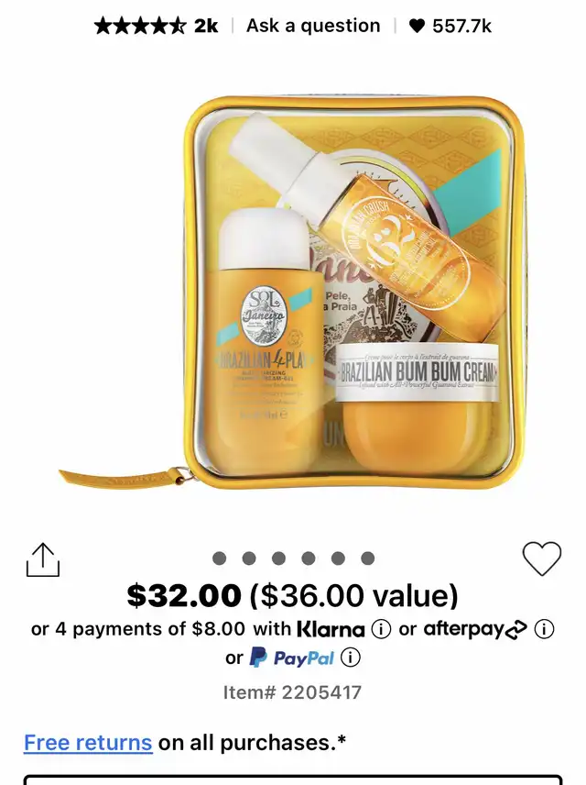586x785 pixels.
Task: Open the star rating reviews
Action: (140, 26)
